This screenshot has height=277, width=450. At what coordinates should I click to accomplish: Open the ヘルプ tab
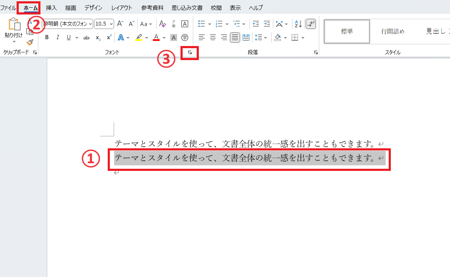pos(256,8)
